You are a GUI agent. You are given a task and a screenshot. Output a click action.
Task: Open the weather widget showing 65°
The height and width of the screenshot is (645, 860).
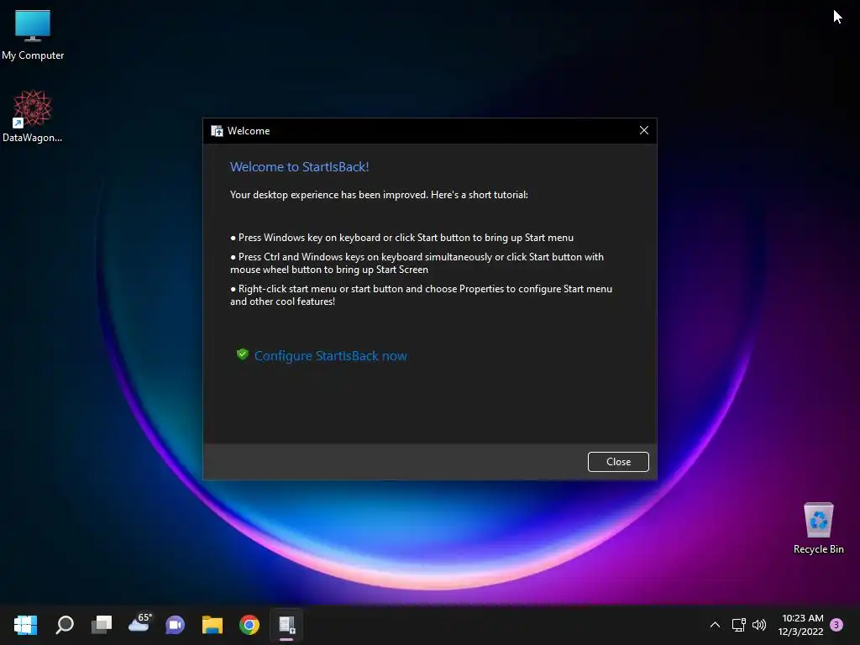139,623
